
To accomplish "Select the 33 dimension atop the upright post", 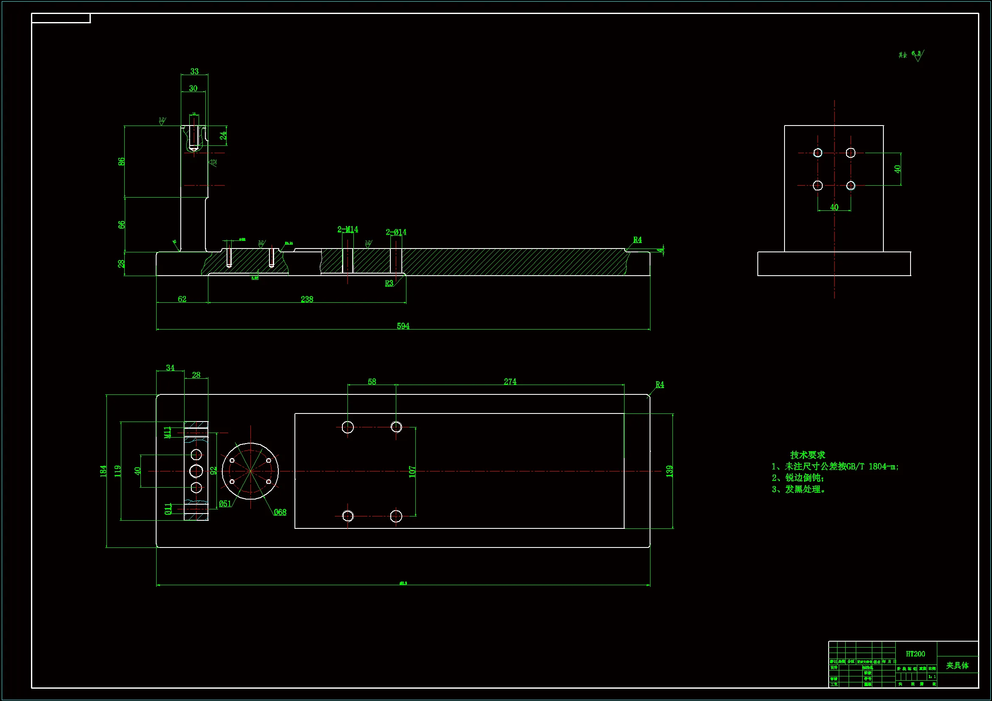I will [x=194, y=71].
